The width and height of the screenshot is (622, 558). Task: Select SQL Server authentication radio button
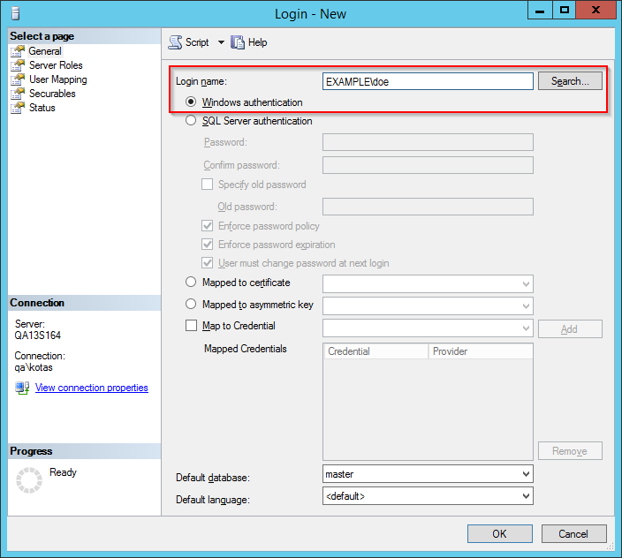191,122
